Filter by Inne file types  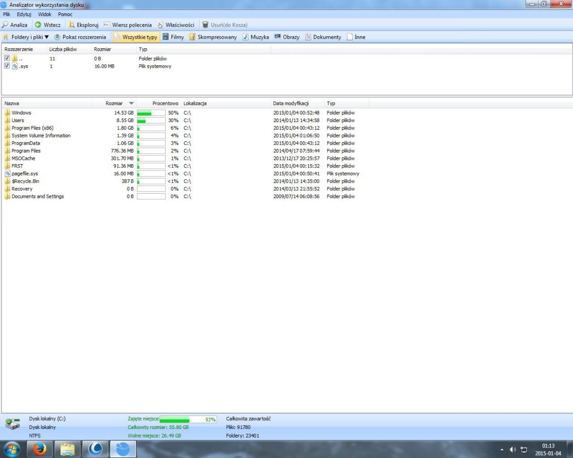356,37
